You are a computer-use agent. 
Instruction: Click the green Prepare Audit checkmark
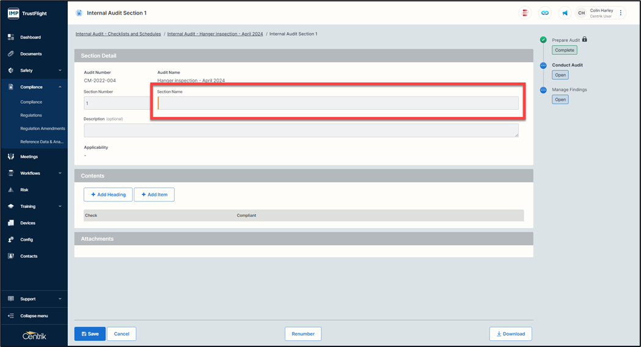pos(543,40)
